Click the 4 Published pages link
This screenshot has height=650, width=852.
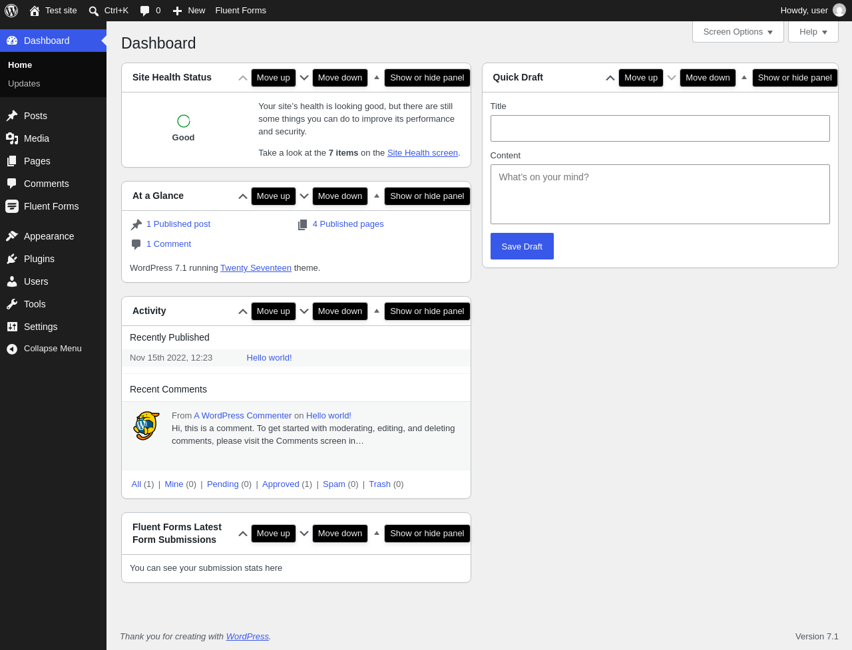348,224
